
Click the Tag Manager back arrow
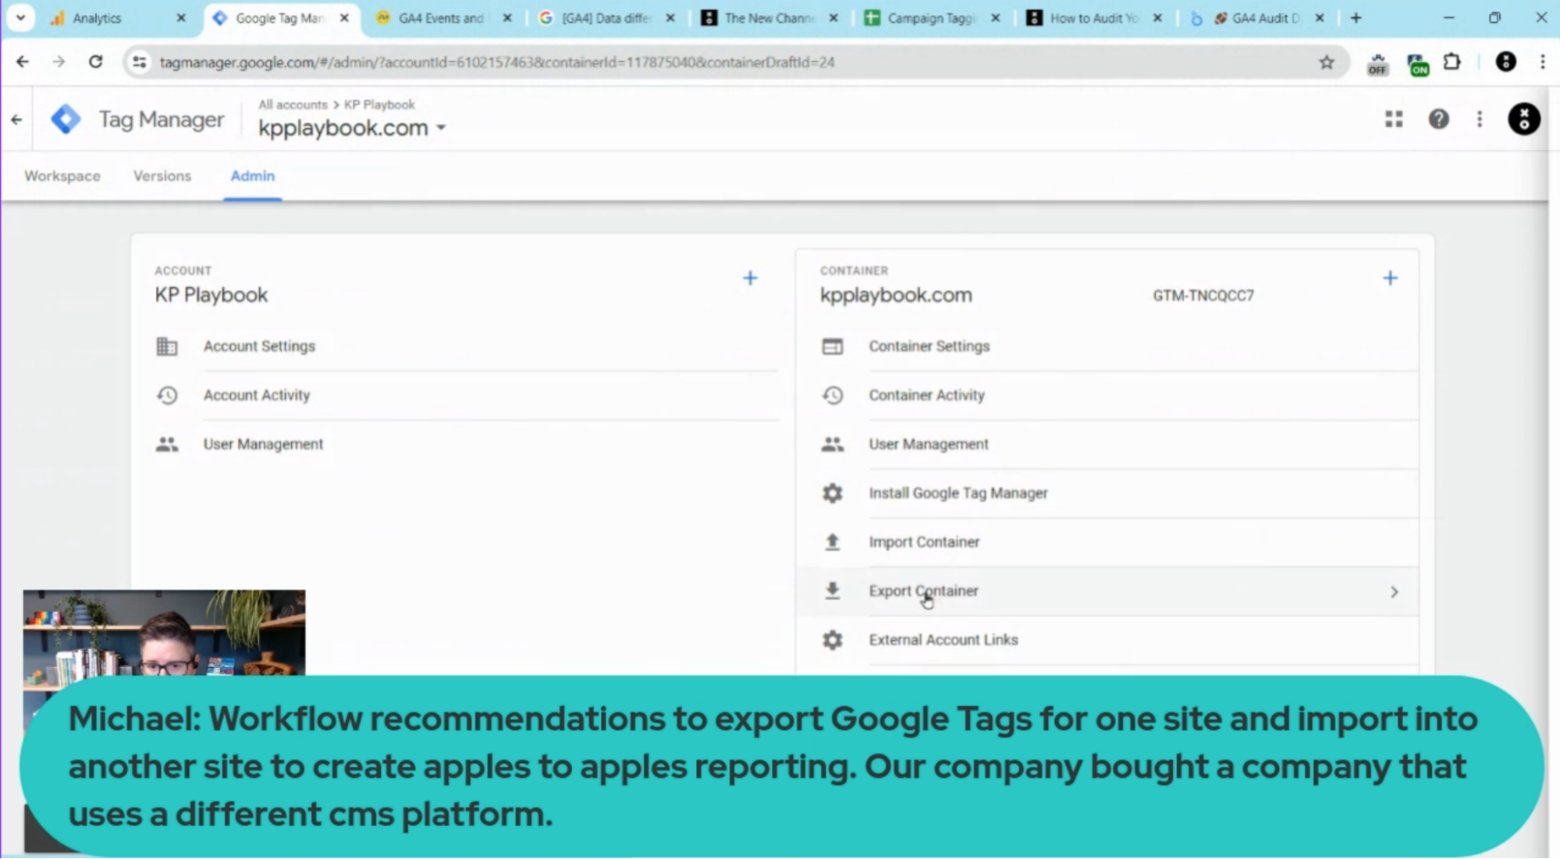tap(16, 119)
